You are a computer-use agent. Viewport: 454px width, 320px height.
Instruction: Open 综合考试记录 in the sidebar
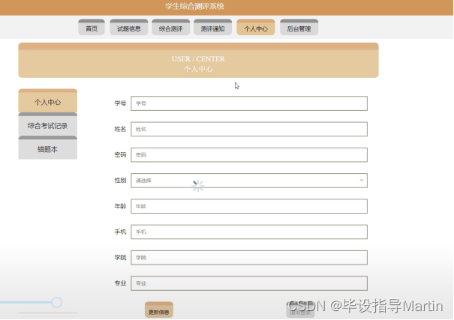(x=48, y=124)
